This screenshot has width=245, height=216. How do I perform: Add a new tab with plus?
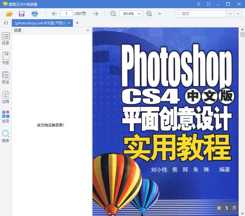coord(77,23)
